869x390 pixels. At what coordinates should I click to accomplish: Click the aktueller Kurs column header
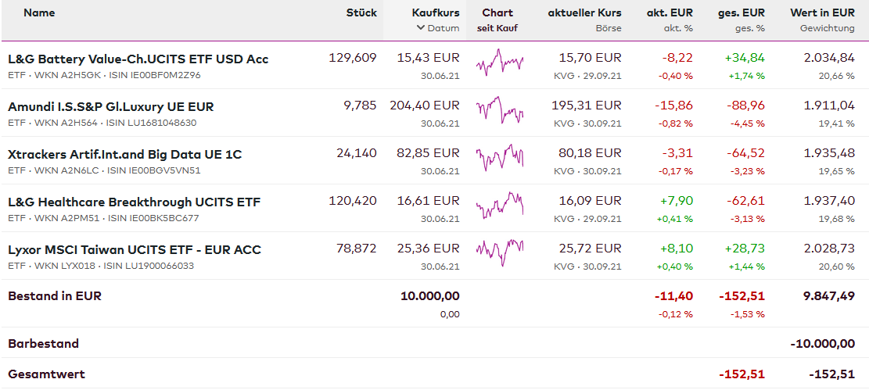point(584,13)
